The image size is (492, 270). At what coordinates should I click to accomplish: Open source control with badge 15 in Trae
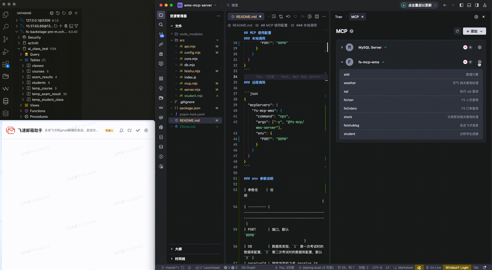click(x=161, y=35)
